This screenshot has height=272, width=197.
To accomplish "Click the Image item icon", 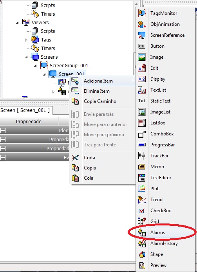I will tap(142, 57).
